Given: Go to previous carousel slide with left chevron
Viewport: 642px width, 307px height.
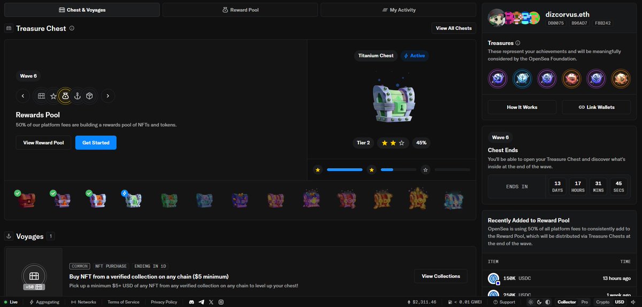Looking at the screenshot, I should [22, 96].
